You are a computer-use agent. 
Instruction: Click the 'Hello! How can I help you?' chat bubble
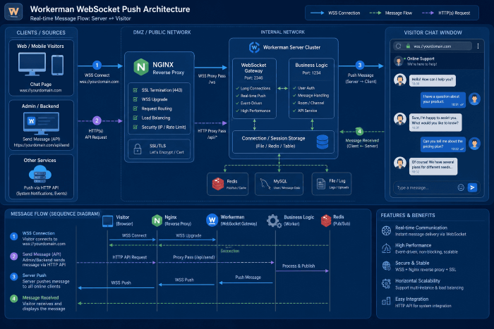pos(432,80)
